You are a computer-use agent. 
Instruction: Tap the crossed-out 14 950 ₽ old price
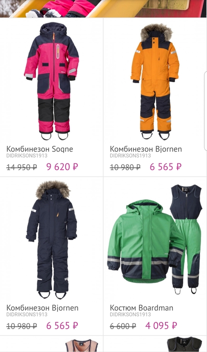tap(22, 167)
